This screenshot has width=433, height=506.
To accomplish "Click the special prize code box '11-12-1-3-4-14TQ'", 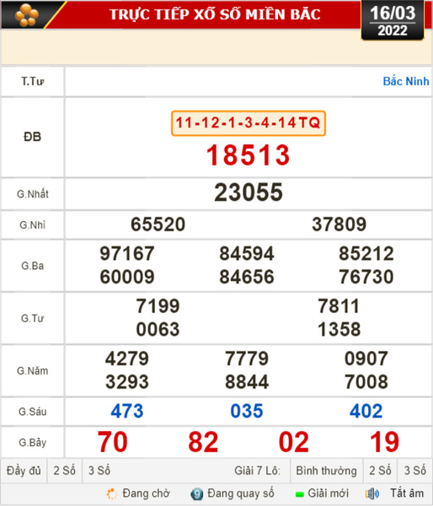I will click(x=249, y=123).
